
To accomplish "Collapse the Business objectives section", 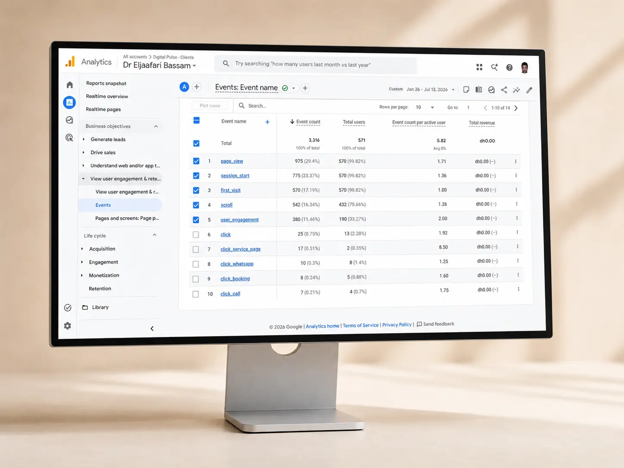I will [x=156, y=126].
